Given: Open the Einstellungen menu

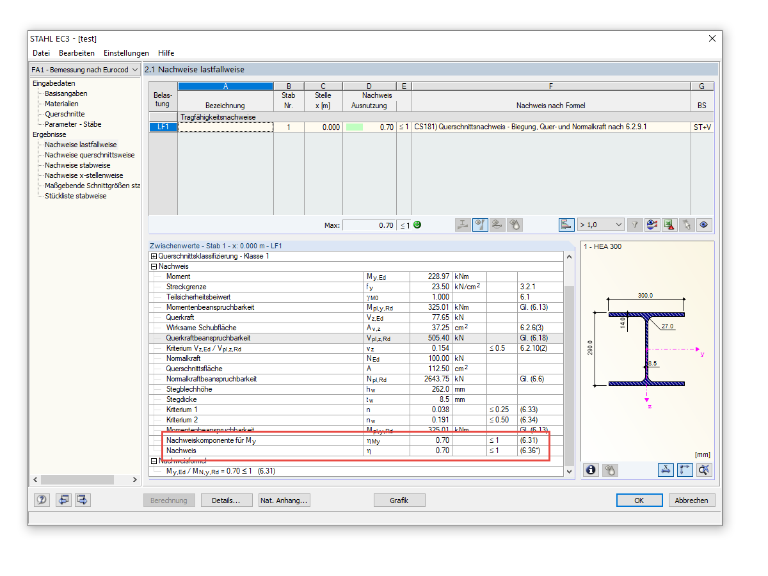Looking at the screenshot, I should pos(126,53).
